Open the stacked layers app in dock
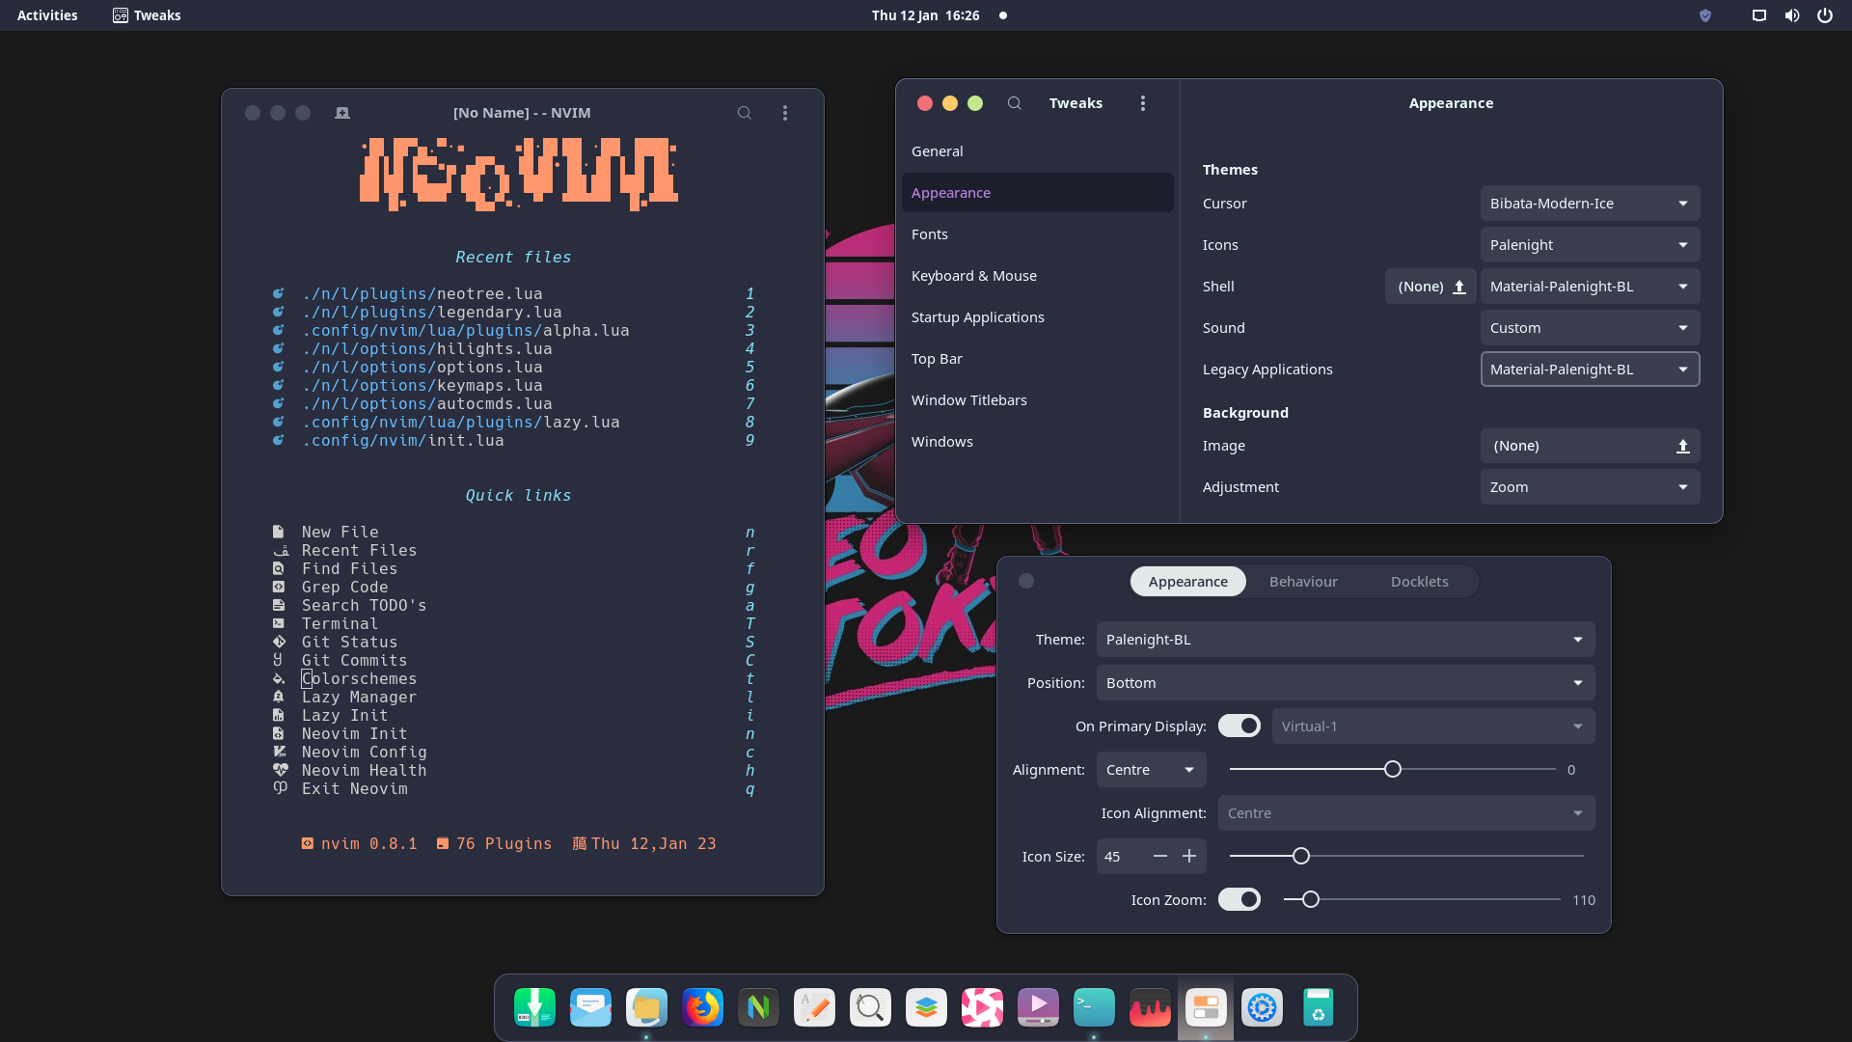This screenshot has height=1042, width=1852. tap(926, 1007)
